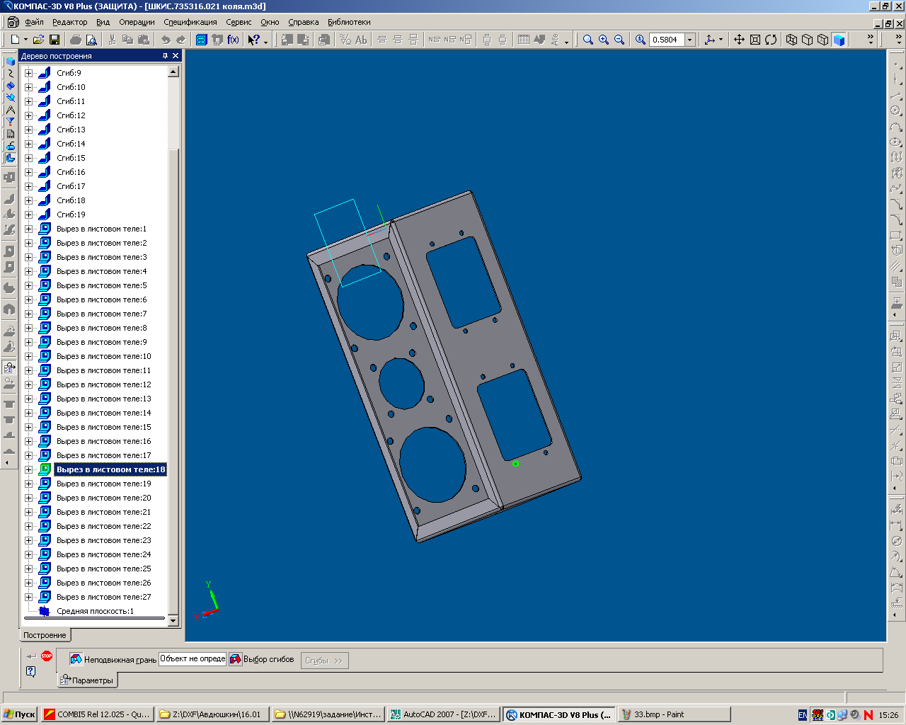Open the Сервис menu
The image size is (906, 725).
tap(239, 22)
